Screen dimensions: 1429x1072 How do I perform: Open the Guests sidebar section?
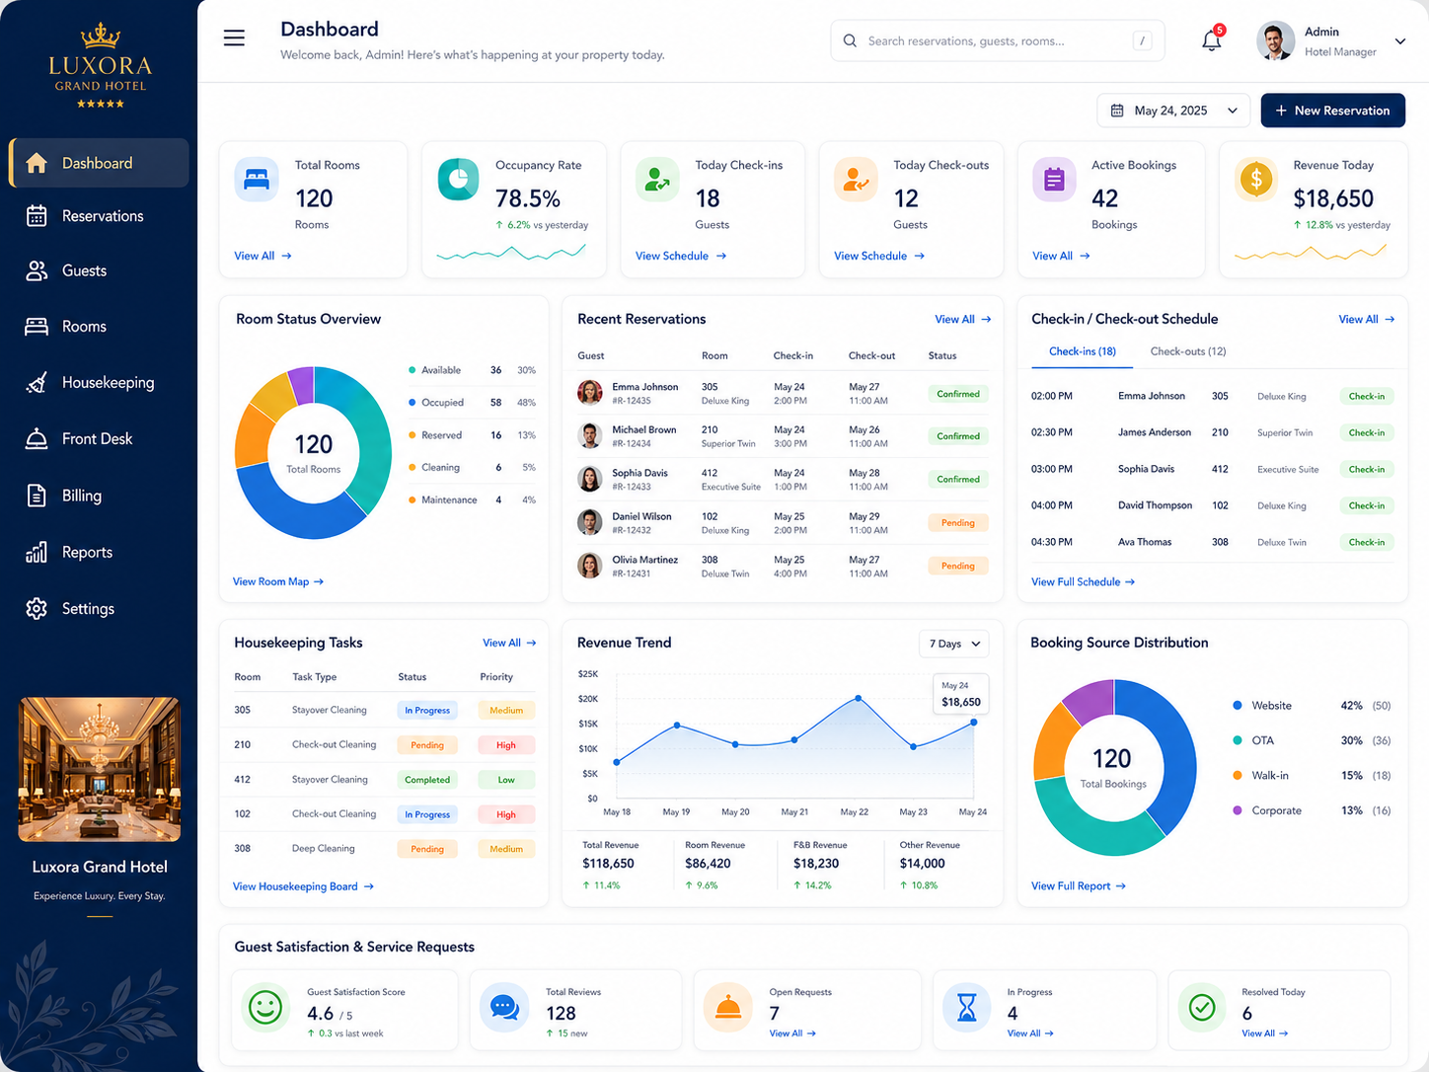click(100, 270)
